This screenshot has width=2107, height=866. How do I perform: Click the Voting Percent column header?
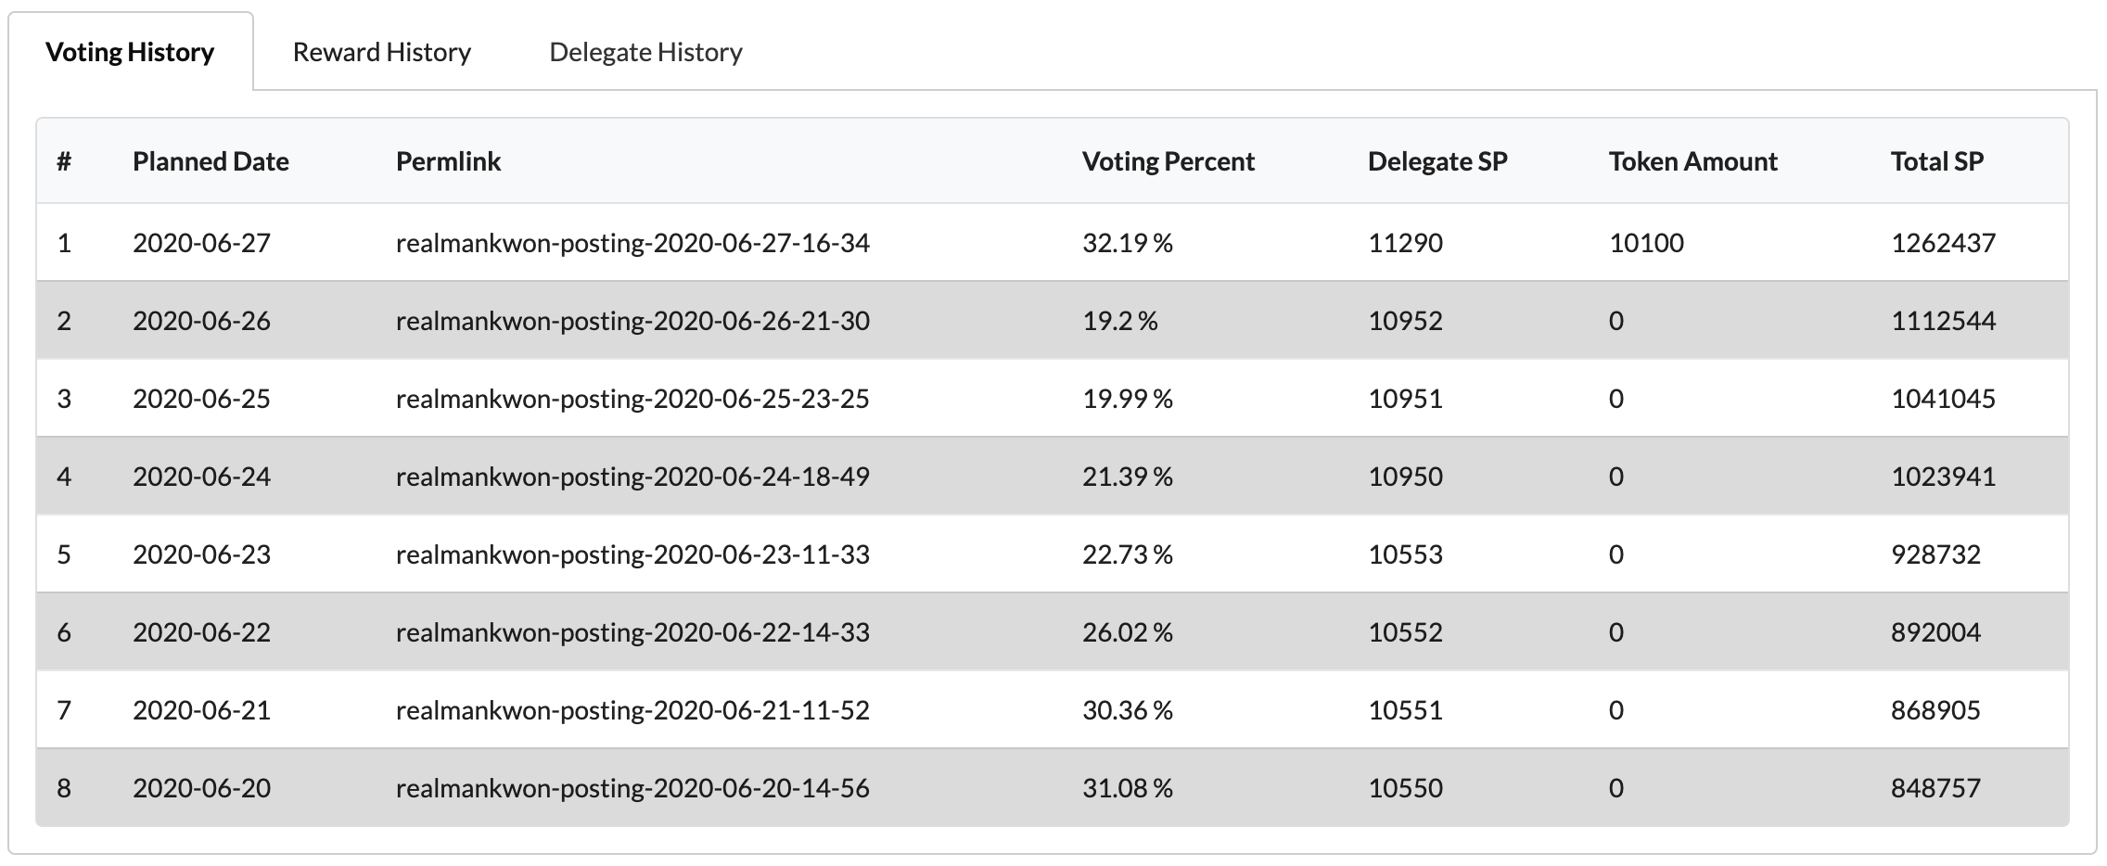point(1168,161)
